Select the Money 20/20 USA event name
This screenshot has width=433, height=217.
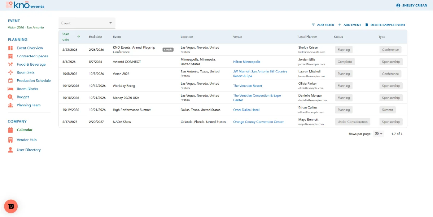126,98
